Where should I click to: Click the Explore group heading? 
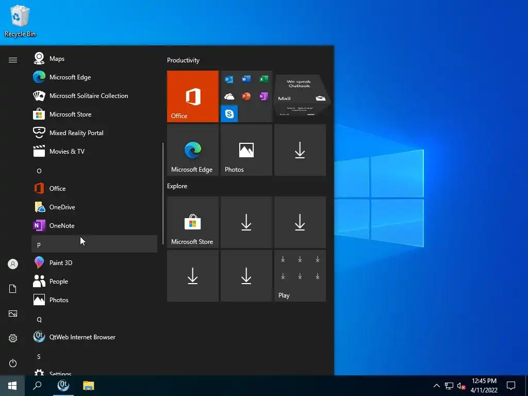(x=177, y=186)
